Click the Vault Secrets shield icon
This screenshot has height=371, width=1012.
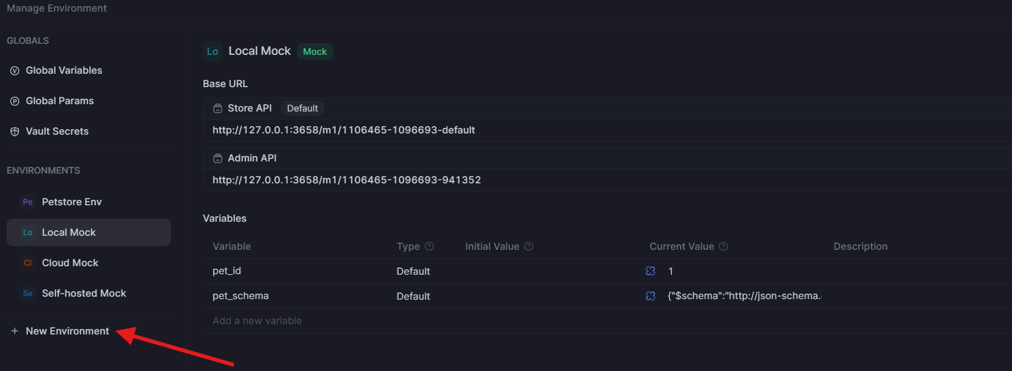15,132
